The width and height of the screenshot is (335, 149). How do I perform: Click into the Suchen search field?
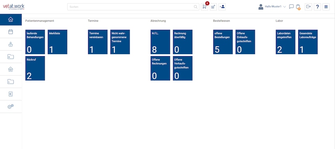click(133, 7)
